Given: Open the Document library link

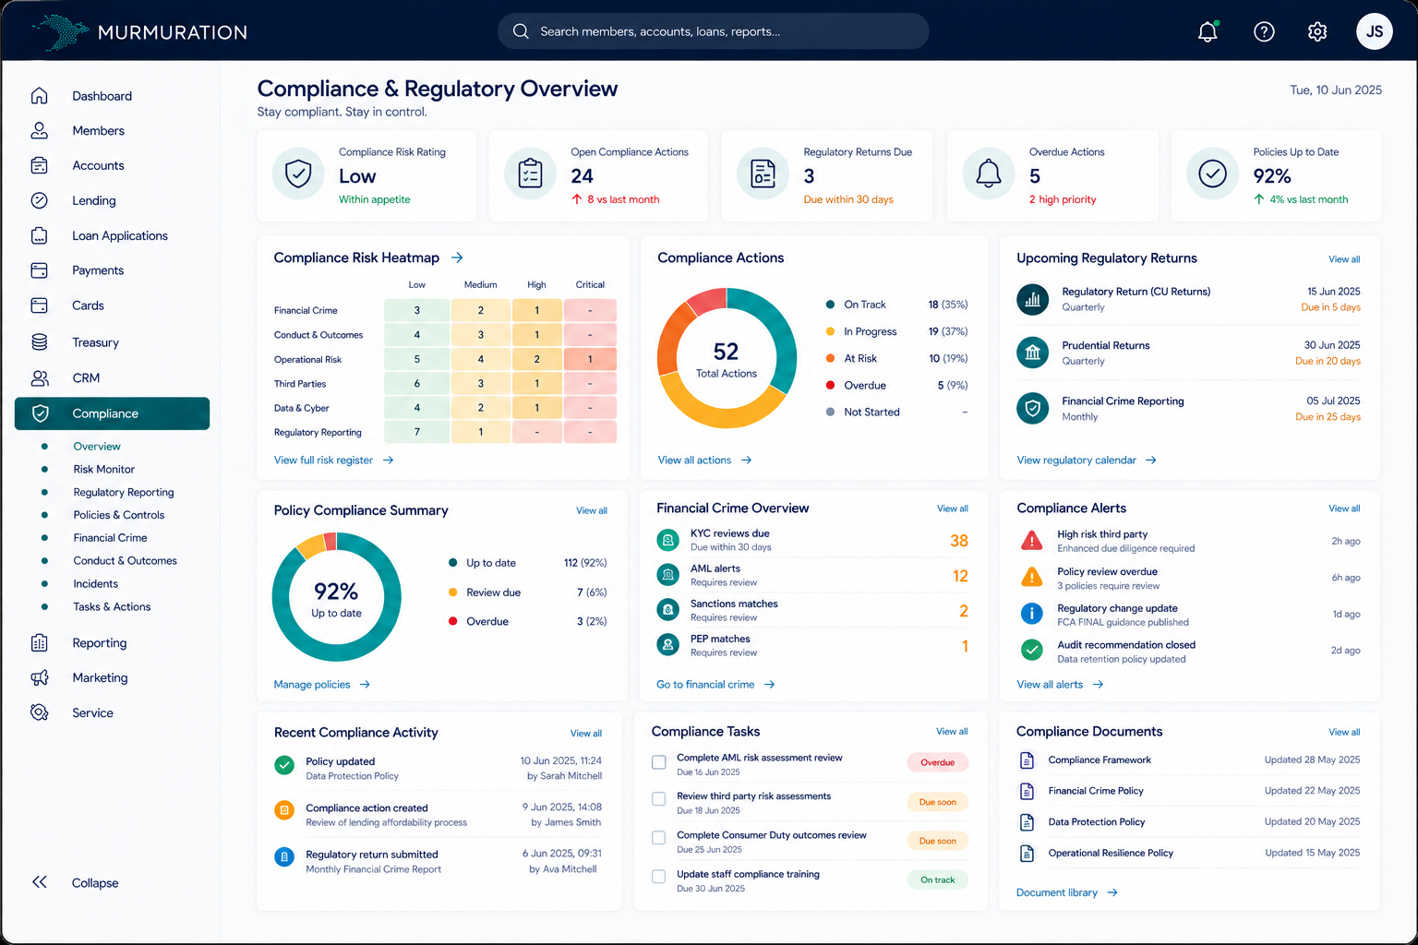Looking at the screenshot, I should pos(1067,892).
